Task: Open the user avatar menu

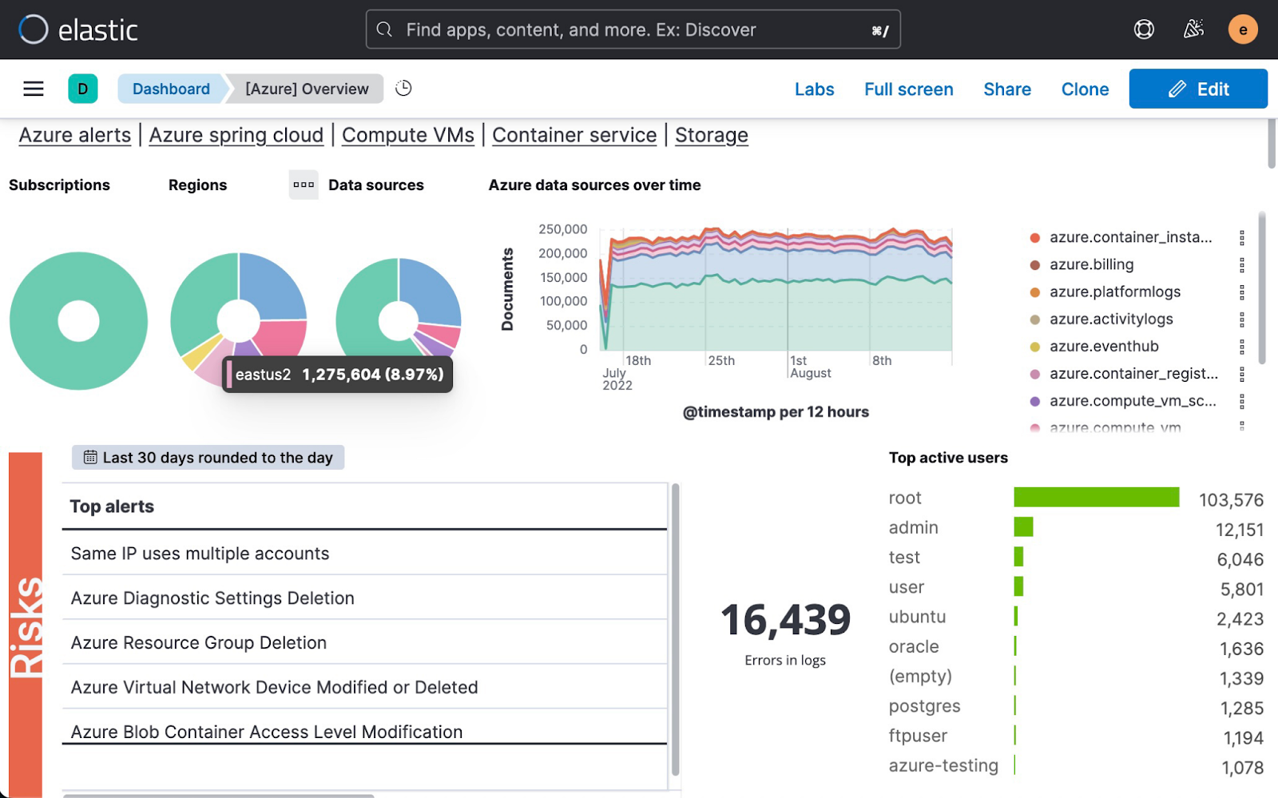Action: coord(1243,30)
